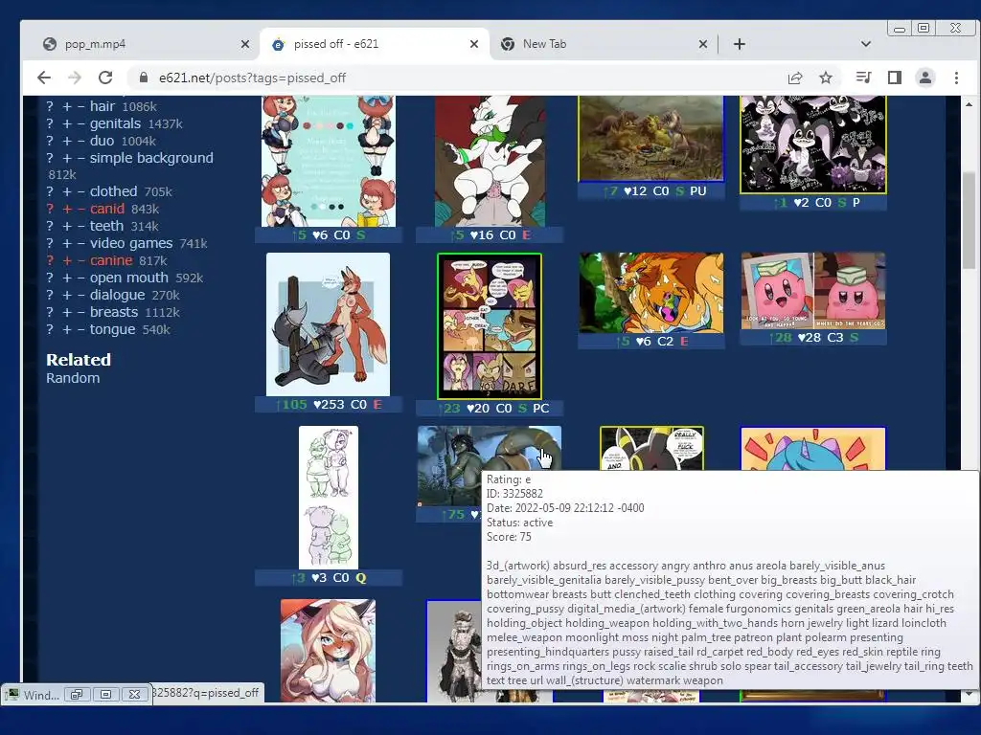Open the Chrome three-dot menu
Screen dimensions: 981x735
click(956, 78)
